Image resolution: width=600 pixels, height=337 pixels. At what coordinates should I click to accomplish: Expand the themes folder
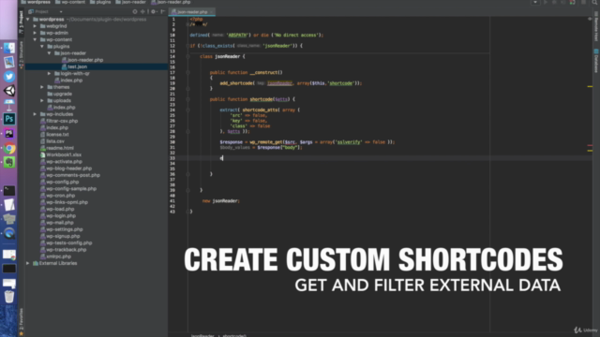click(41, 87)
